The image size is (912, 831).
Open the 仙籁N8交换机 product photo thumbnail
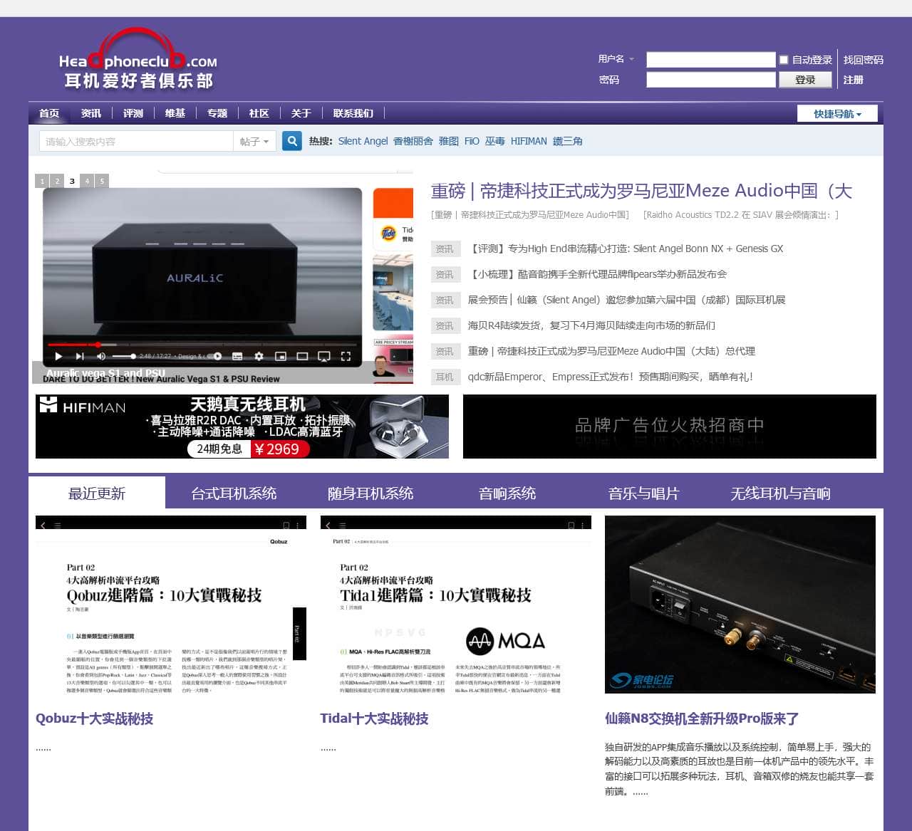tap(740, 605)
